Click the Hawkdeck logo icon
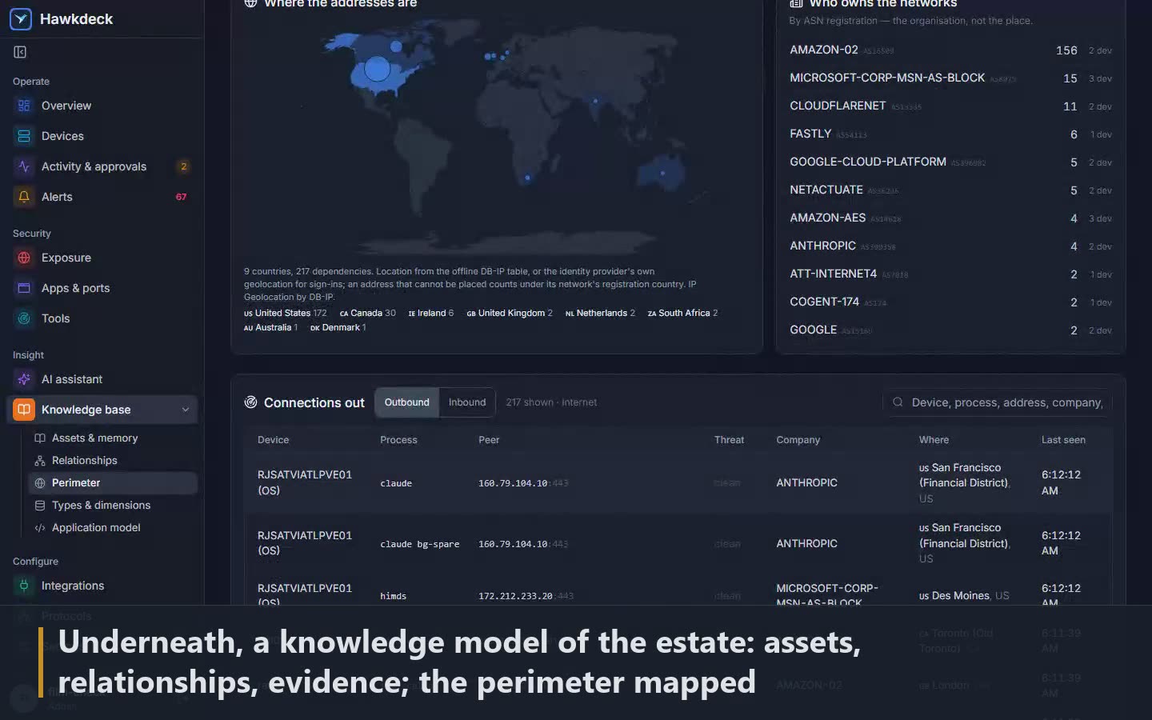The image size is (1152, 720). pyautogui.click(x=21, y=19)
